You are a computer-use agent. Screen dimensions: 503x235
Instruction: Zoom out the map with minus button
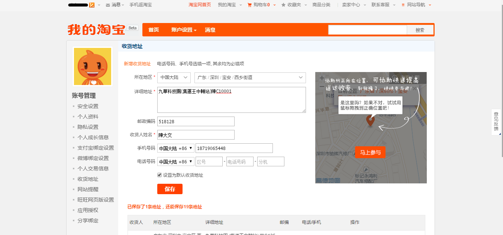coord(322,87)
